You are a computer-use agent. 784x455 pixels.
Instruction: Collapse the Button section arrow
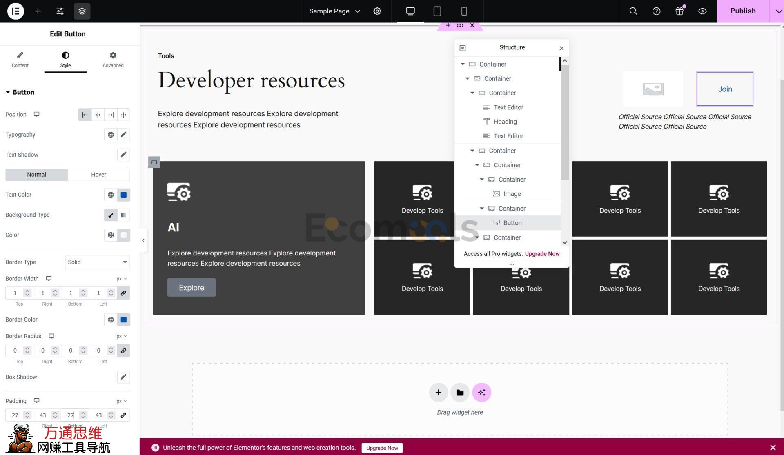coord(8,92)
